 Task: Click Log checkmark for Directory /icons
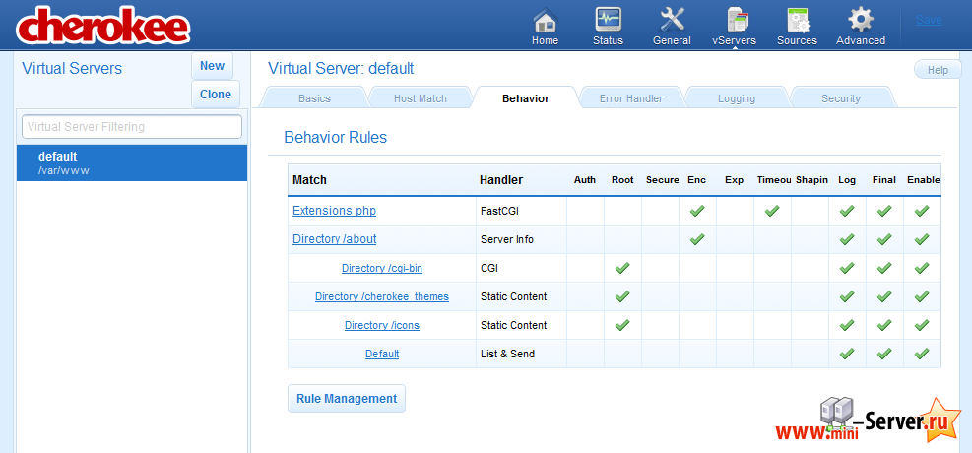click(x=847, y=325)
